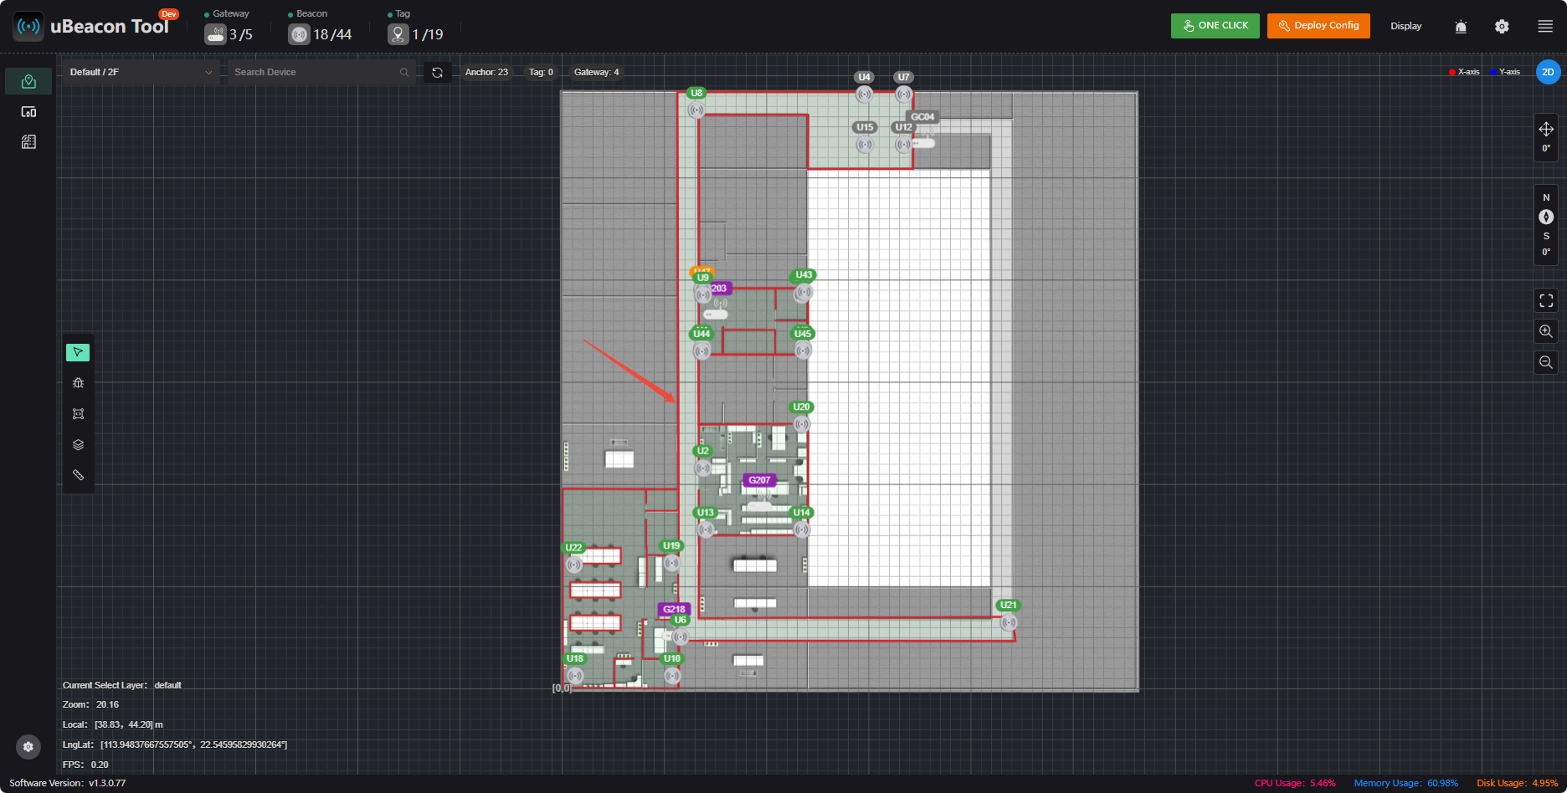Open the Display menu
Viewport: 1567px width, 793px height.
coord(1405,26)
